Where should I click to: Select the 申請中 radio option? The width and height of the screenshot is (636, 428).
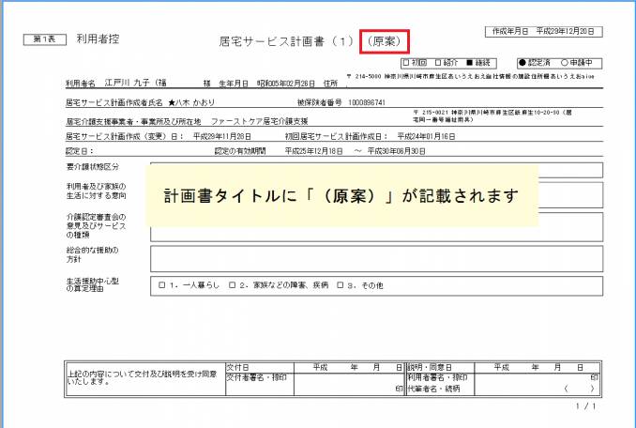tap(566, 64)
